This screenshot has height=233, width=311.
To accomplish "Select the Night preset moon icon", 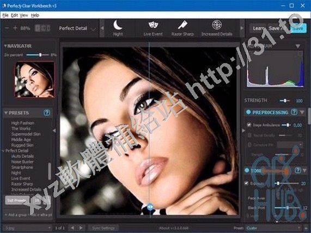I will 118,25.
